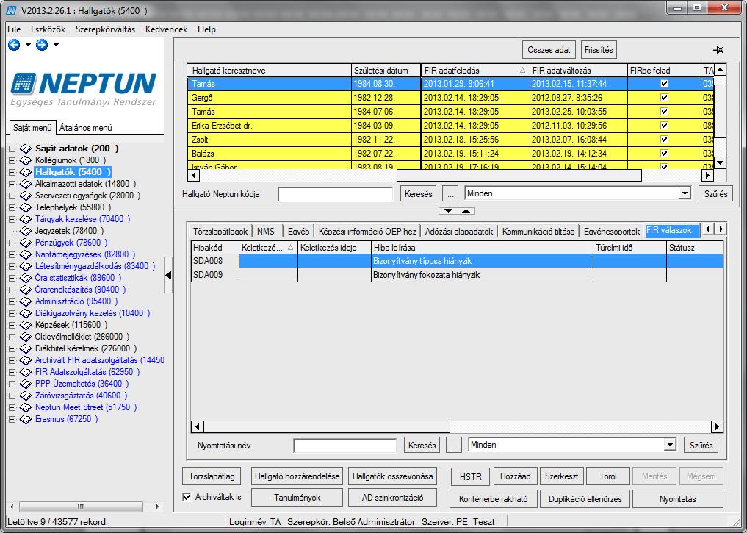Click the book icon beside Záróvizsgáztatás
This screenshot has height=533, width=747.
[x=26, y=396]
